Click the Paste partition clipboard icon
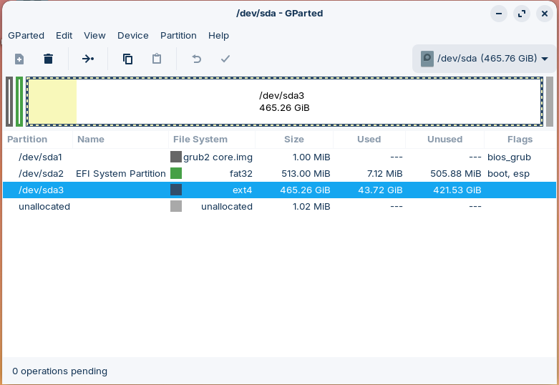 [157, 59]
